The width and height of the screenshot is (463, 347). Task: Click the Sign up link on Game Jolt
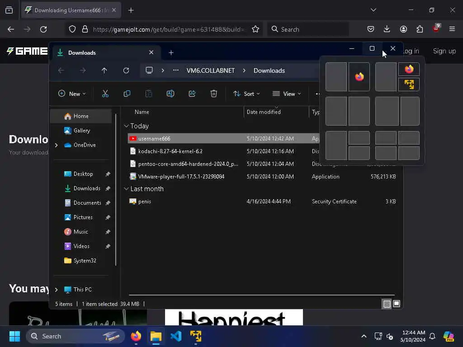(444, 51)
